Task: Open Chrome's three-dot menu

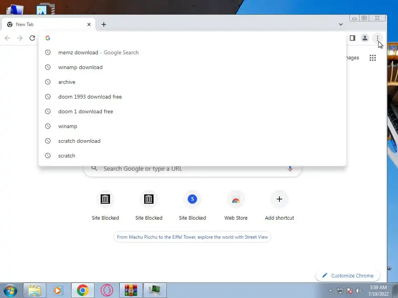Action: coord(377,38)
